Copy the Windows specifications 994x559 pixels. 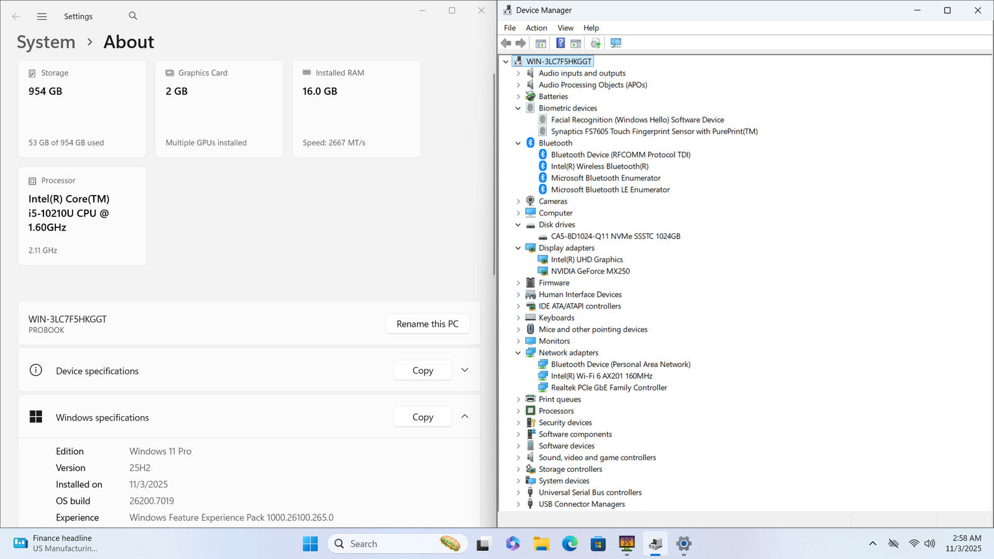(422, 417)
